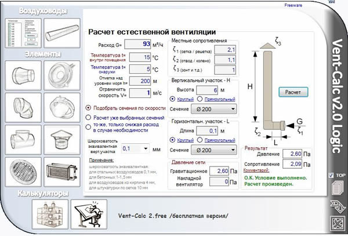The image size is (348, 236).
Task: Select the duct heater coil element icon
Action: (62, 172)
